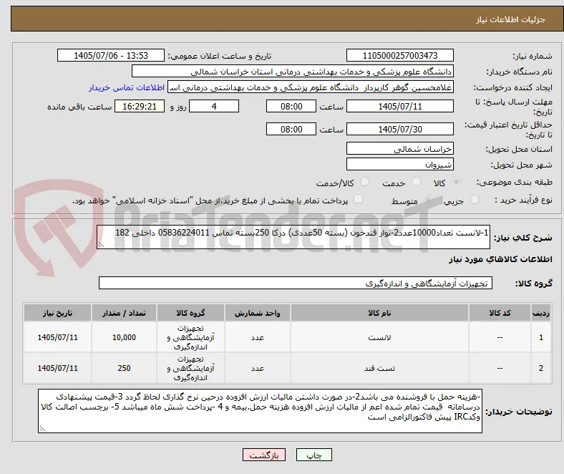Select the متوسط purchase type radio
The width and height of the screenshot is (564, 474).
coord(428,200)
